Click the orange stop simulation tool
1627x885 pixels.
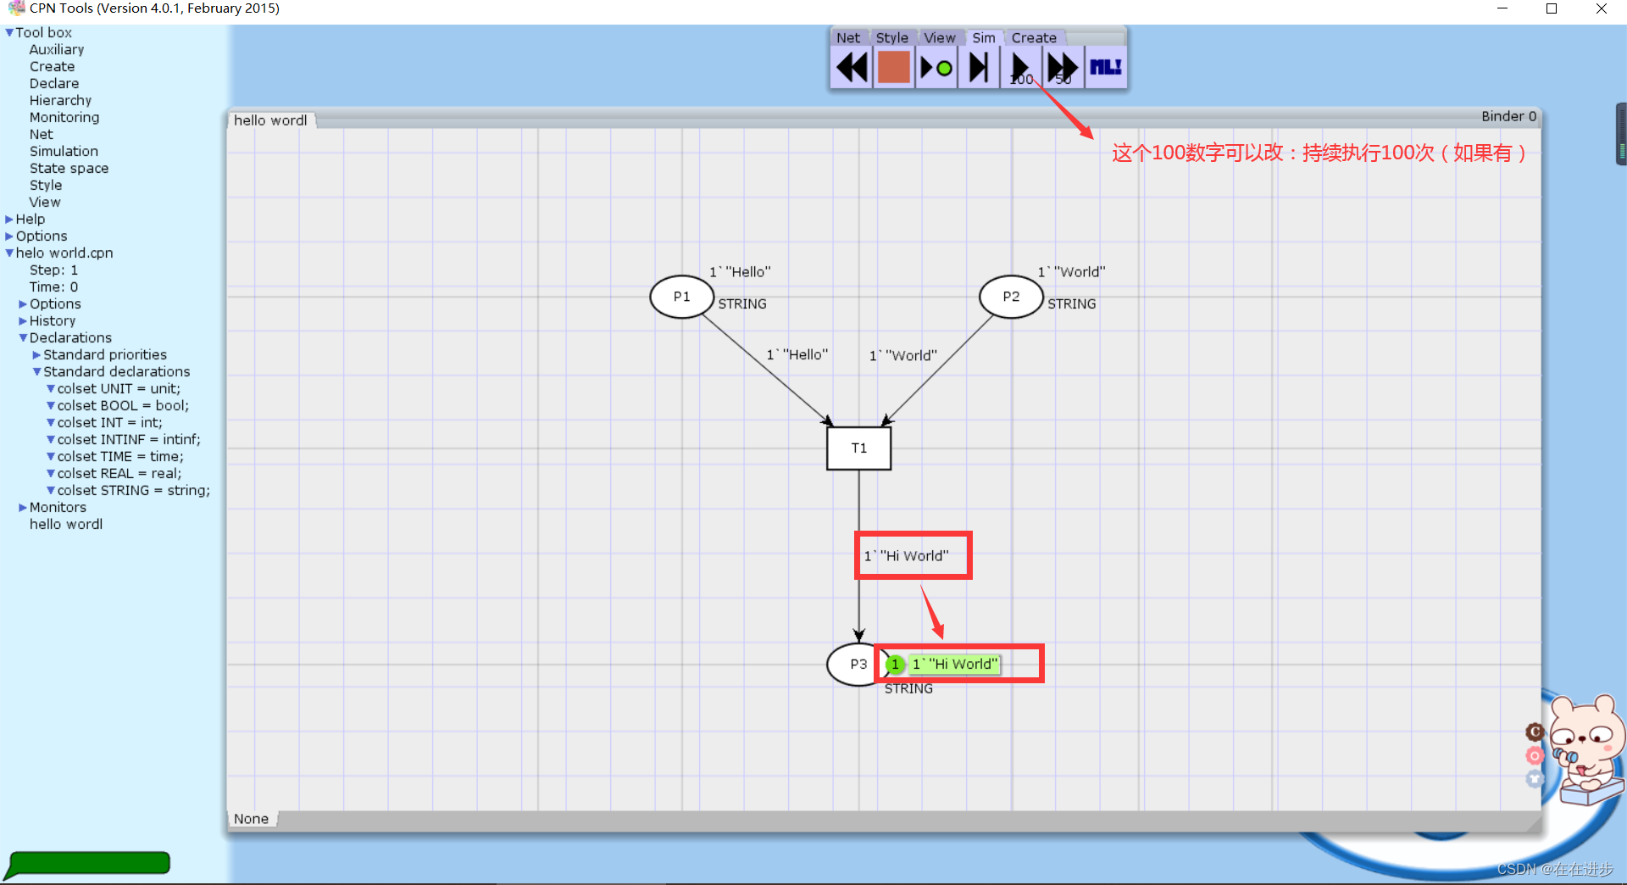[893, 67]
